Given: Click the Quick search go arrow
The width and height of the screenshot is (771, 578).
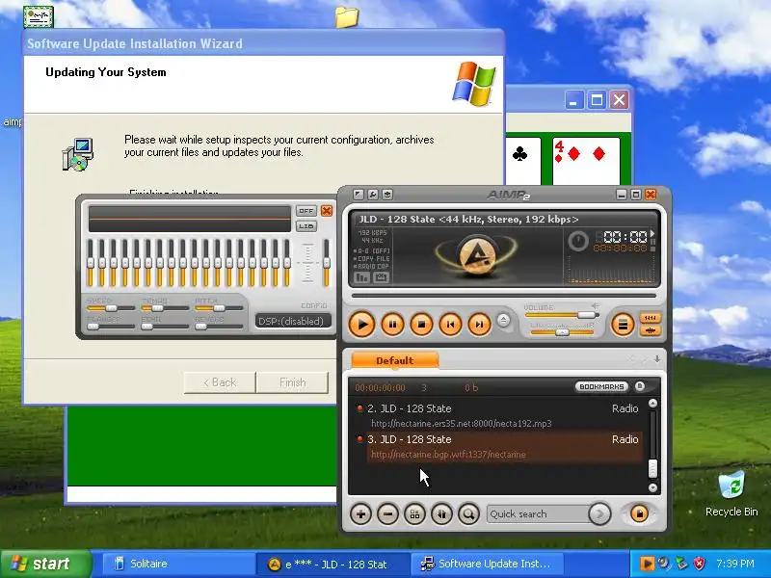Looking at the screenshot, I should pyautogui.click(x=599, y=514).
